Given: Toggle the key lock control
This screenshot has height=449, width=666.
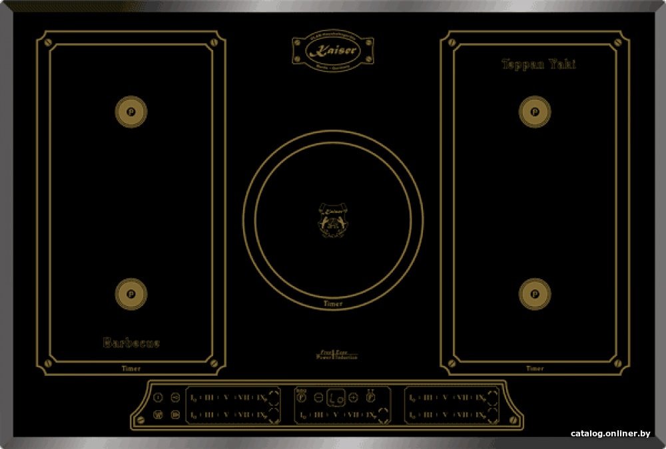Looking at the screenshot, I should tap(175, 397).
